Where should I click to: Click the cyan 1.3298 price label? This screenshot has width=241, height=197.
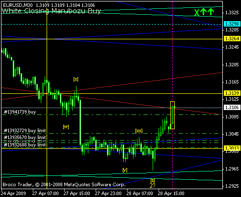pyautogui.click(x=232, y=24)
